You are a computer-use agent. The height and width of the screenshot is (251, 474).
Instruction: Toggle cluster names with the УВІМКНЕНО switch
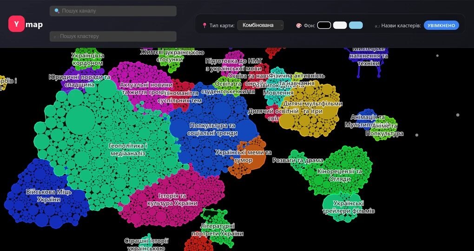point(441,25)
